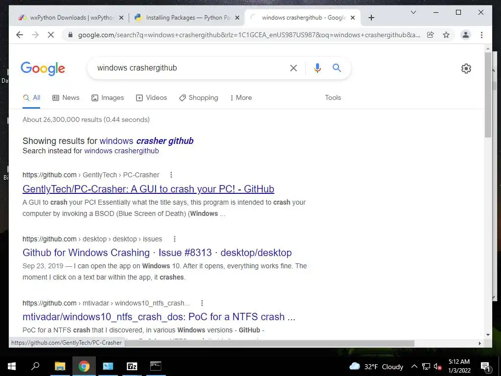Click the vertical scrollbar thumb
Viewport: 501px width, 376px height.
488,95
